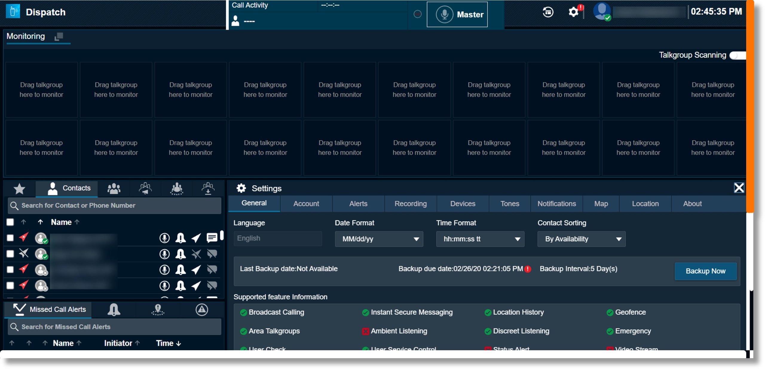765x369 pixels.
Task: Select the Date Format MM/dd/yy dropdown
Action: 379,239
